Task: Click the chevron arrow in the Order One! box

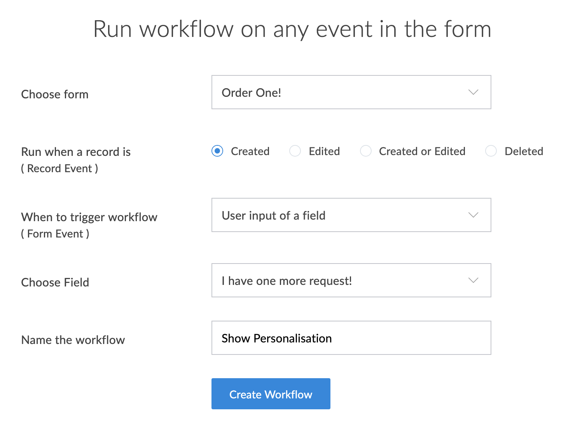Action: click(x=473, y=93)
